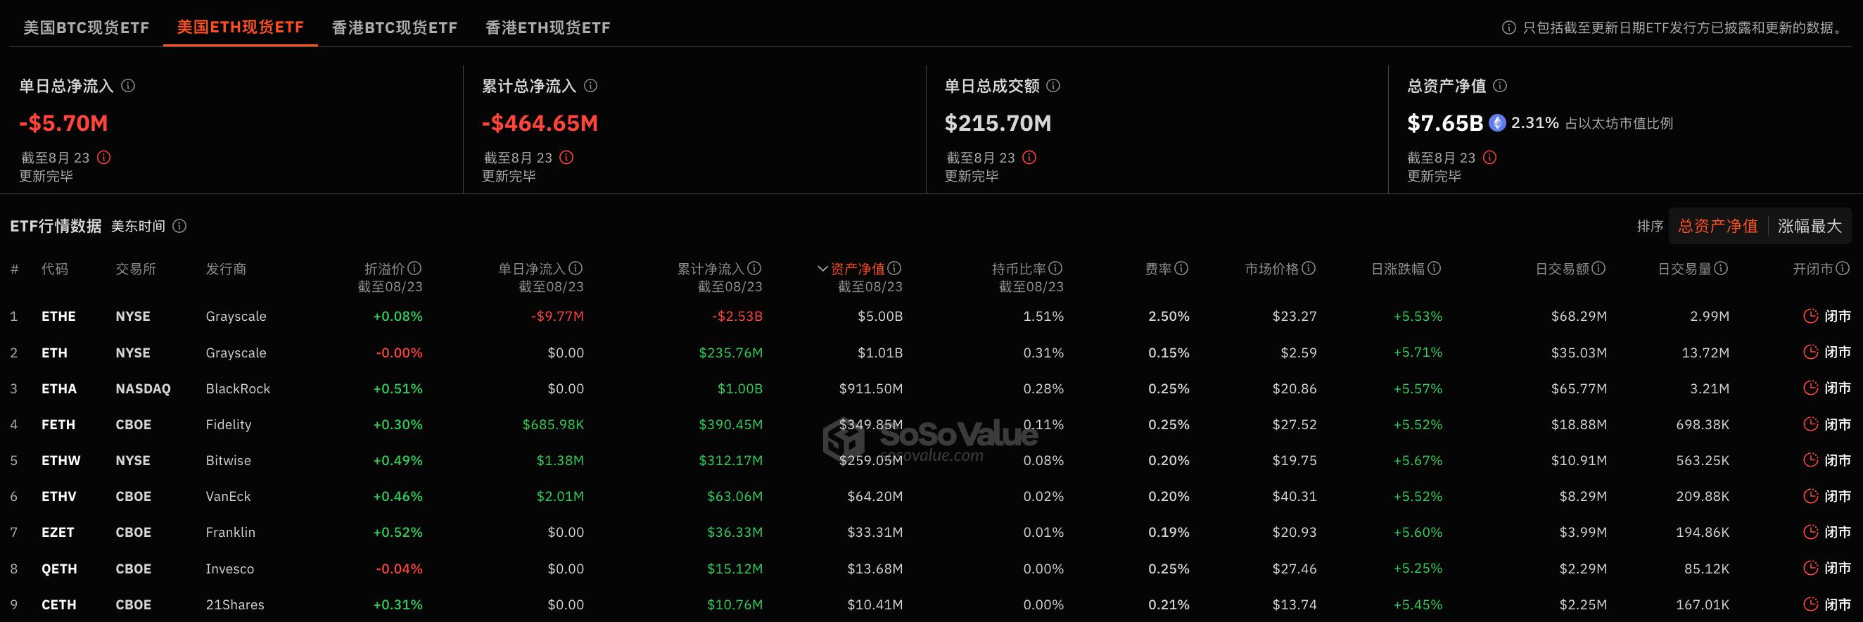The image size is (1863, 622).
Task: Open info icon on 累计净流入 column header
Action: pyautogui.click(x=754, y=268)
